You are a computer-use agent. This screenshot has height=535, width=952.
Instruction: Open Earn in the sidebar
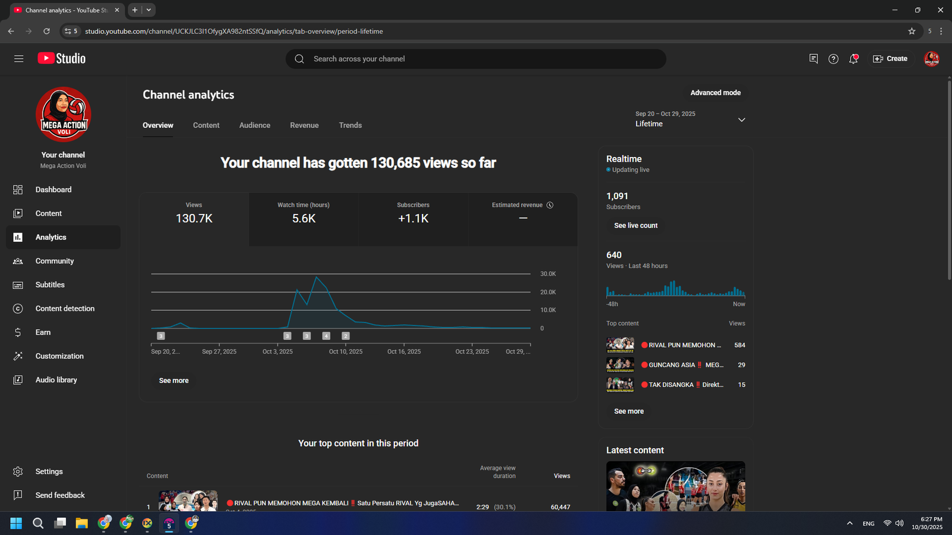click(43, 332)
